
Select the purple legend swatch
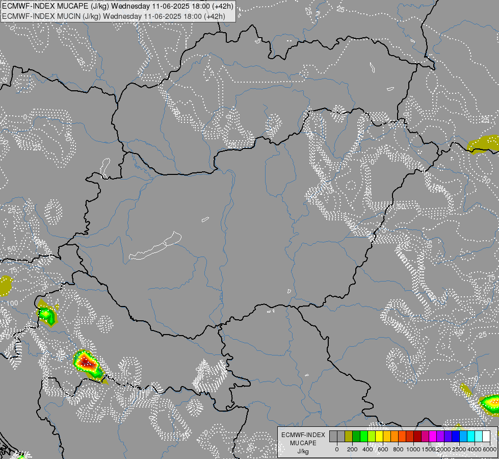pos(441,436)
